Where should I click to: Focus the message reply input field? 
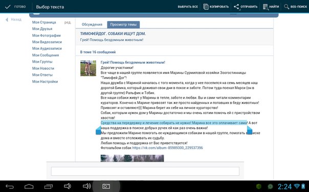145,171
